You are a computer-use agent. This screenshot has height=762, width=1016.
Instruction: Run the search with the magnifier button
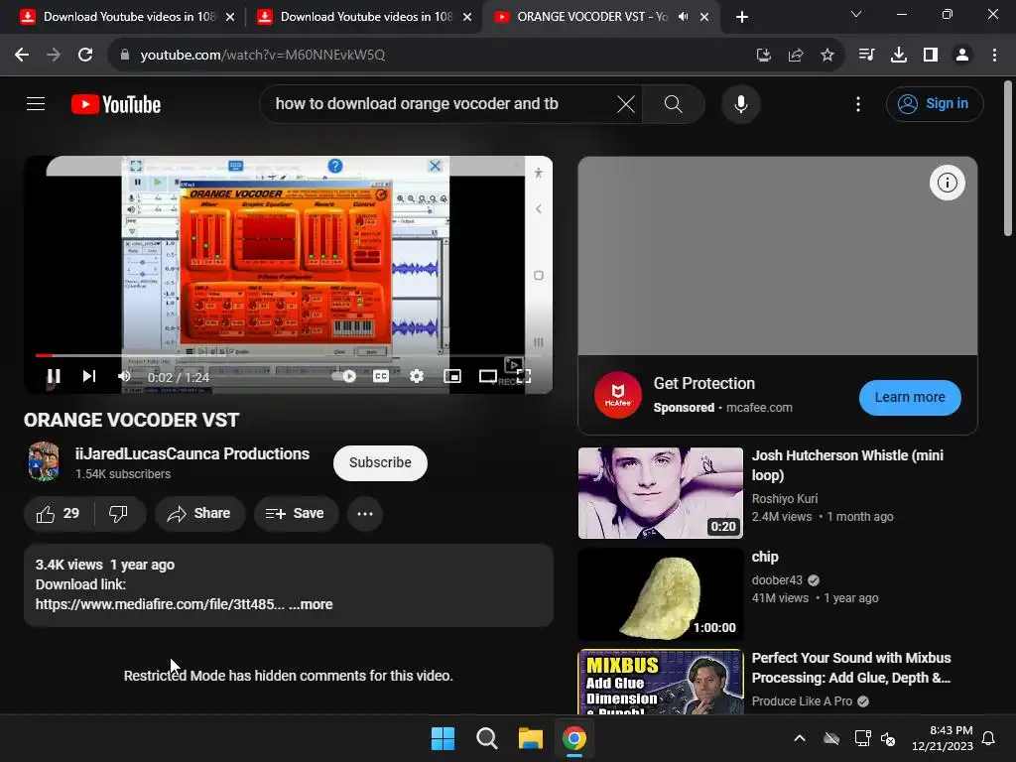(x=674, y=103)
